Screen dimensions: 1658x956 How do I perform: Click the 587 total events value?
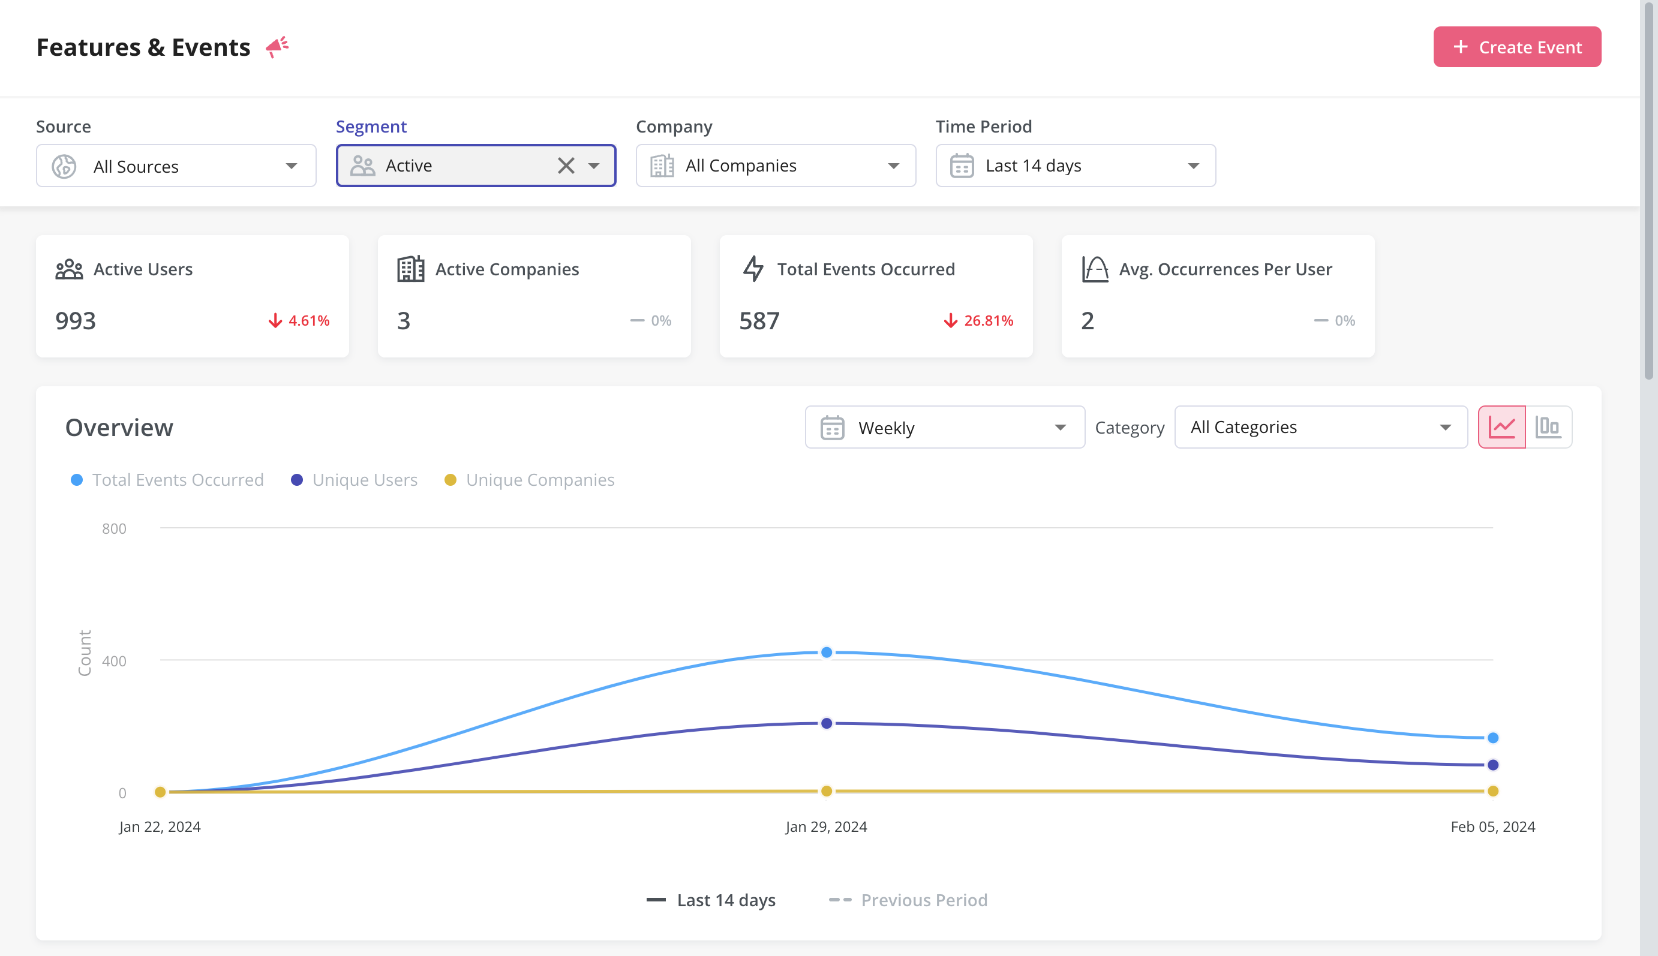pos(759,321)
